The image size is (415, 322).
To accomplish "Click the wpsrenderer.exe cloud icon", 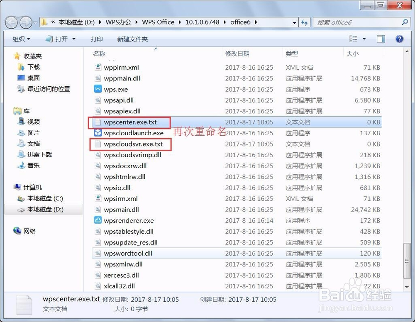I will (98, 220).
